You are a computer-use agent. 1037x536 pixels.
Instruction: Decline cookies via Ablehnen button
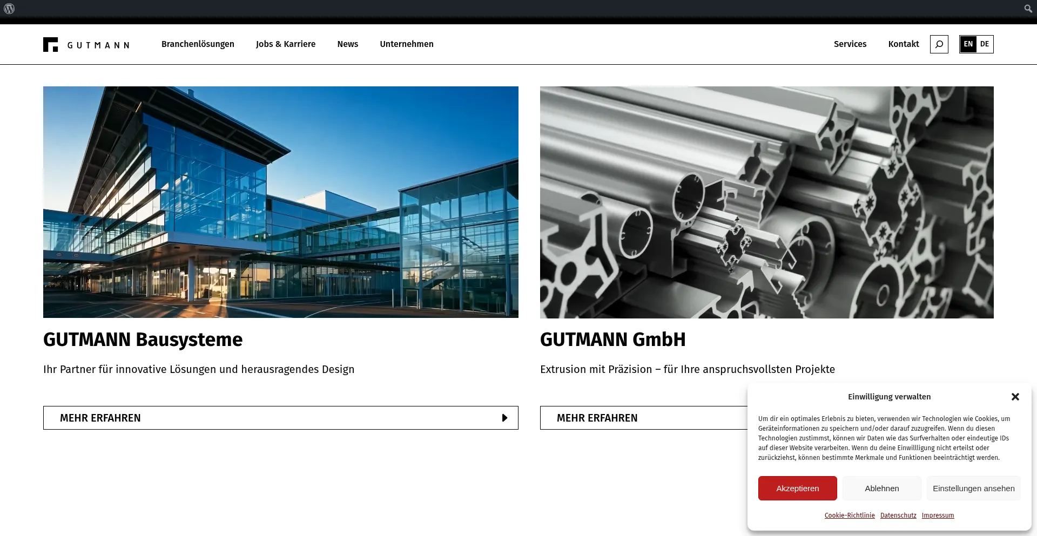point(881,488)
